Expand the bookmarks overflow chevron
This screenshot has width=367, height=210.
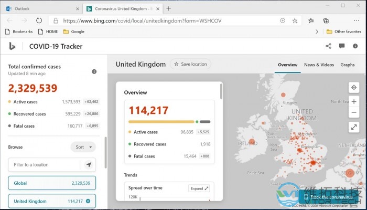(x=317, y=31)
